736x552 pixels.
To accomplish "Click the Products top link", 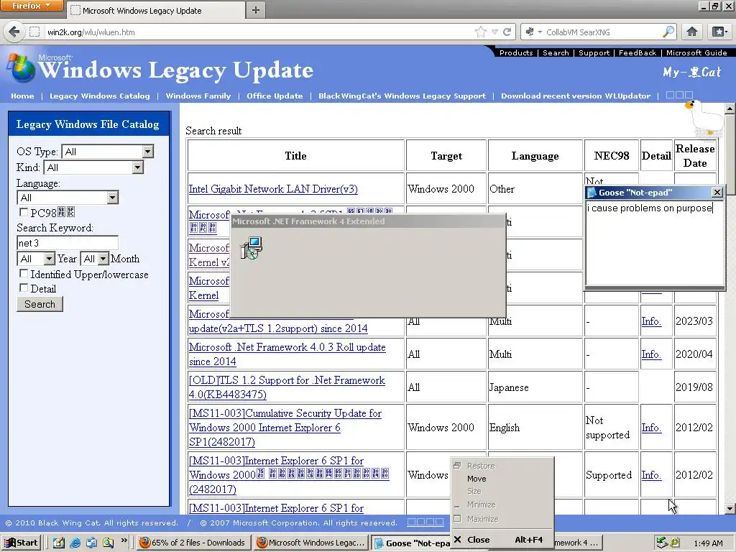I will 516,52.
